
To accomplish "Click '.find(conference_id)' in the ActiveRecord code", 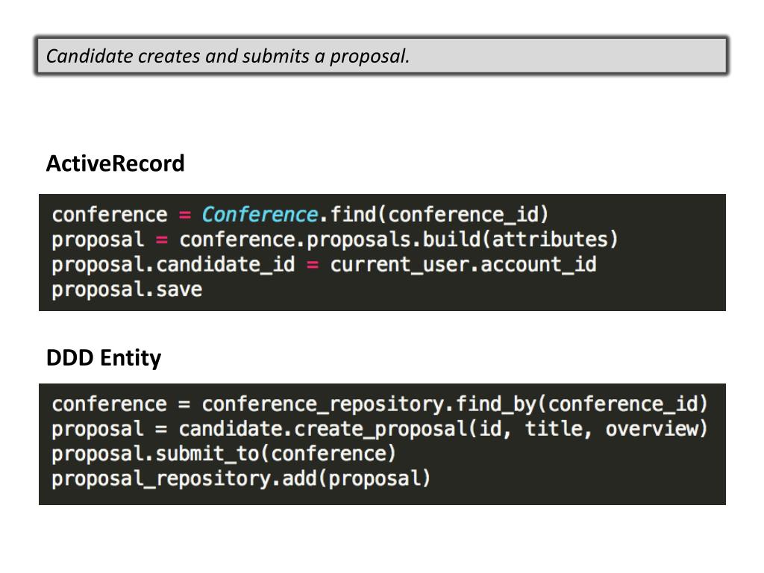I will pos(434,215).
